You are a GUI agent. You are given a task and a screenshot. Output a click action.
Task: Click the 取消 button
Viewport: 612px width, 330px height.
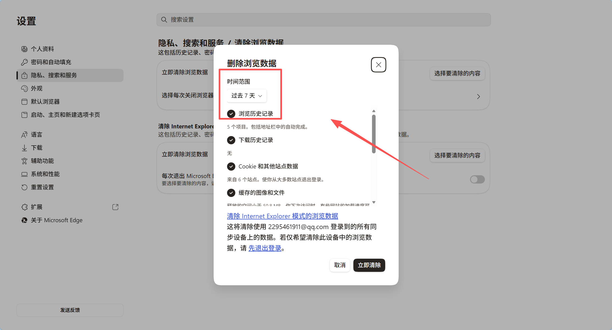[340, 265]
